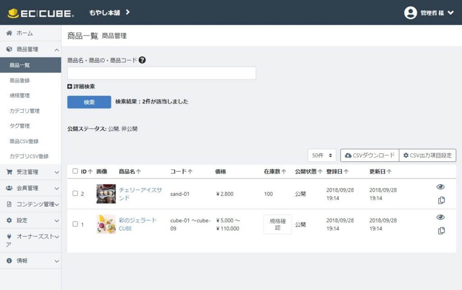Click the product name search input field

point(162,73)
